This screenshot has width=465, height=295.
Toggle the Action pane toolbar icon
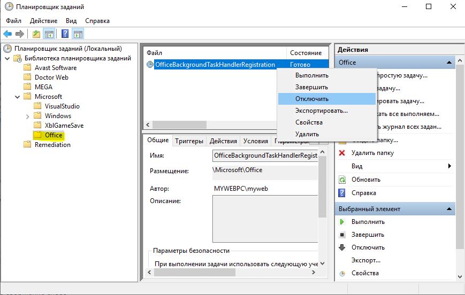[78, 34]
